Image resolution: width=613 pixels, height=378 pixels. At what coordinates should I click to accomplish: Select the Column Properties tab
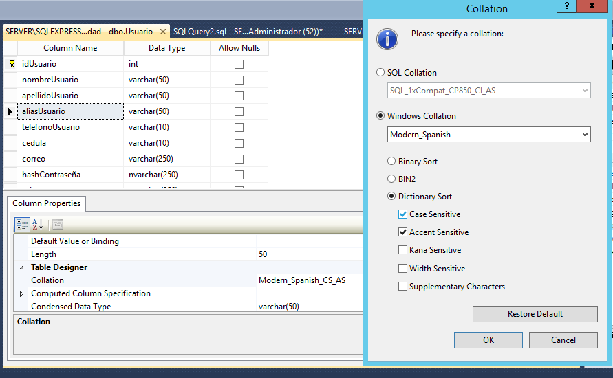(46, 203)
